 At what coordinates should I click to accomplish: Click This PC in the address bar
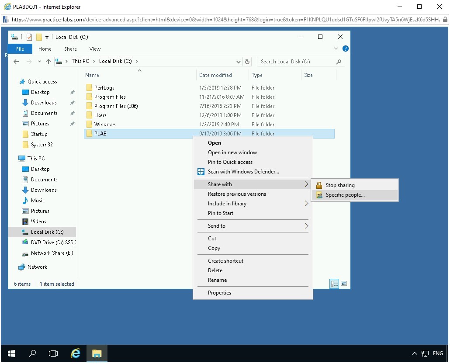click(x=80, y=61)
